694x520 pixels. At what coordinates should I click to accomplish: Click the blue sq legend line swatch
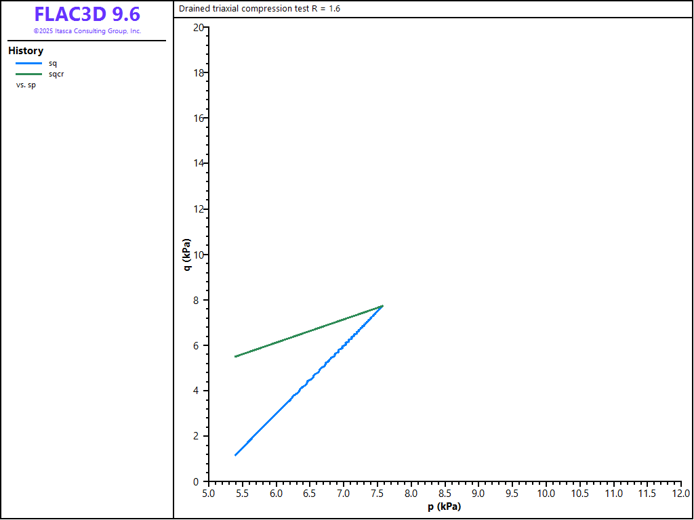coord(29,64)
